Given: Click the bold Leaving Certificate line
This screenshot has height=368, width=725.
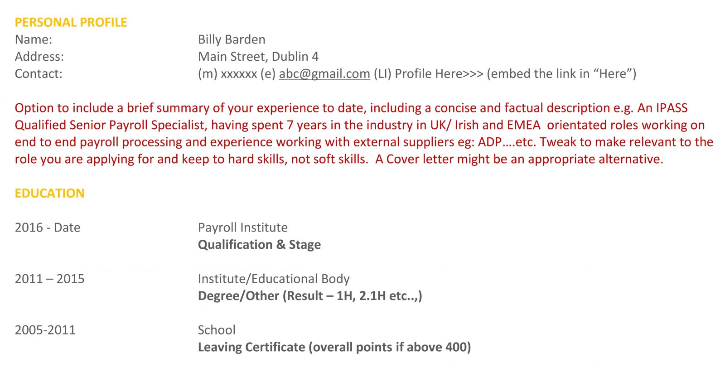Looking at the screenshot, I should pos(334,347).
